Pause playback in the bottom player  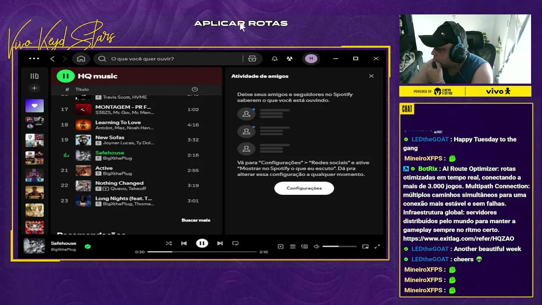pos(202,243)
